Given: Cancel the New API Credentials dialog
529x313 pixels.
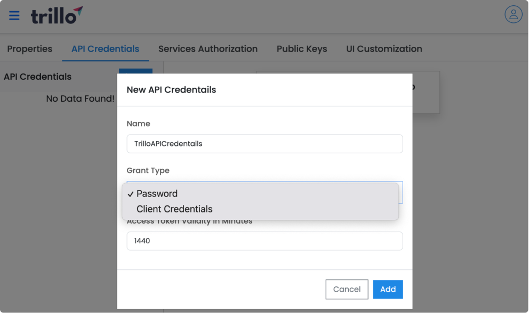Looking at the screenshot, I should [347, 290].
